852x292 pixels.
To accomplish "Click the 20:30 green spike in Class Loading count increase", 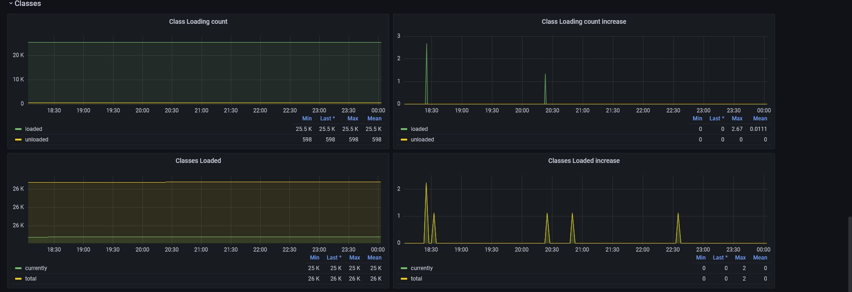I will coord(545,89).
